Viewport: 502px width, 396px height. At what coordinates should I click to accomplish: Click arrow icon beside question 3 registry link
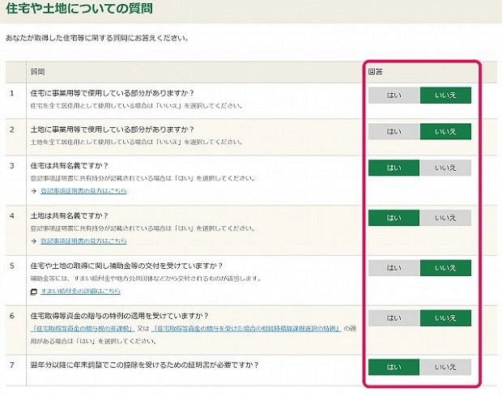(x=34, y=191)
